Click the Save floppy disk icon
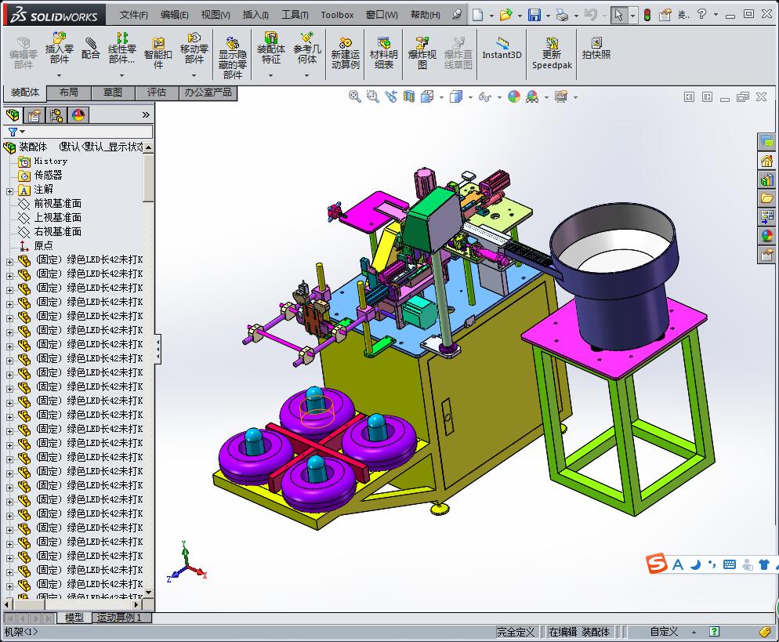This screenshot has width=779, height=642. coord(534,15)
